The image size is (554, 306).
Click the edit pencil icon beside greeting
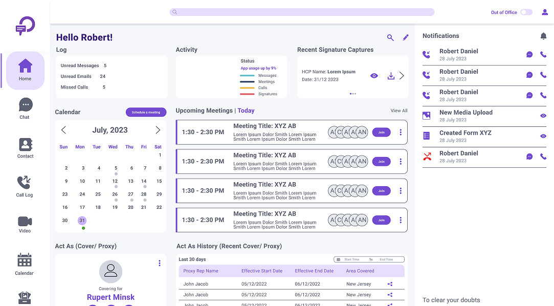[x=406, y=37]
